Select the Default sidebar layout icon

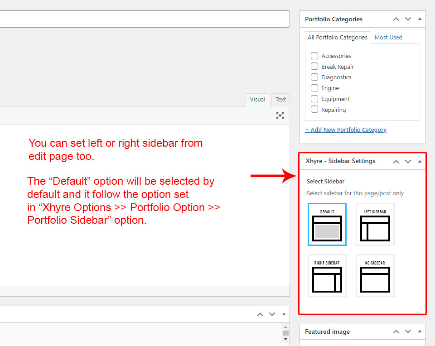(x=327, y=225)
